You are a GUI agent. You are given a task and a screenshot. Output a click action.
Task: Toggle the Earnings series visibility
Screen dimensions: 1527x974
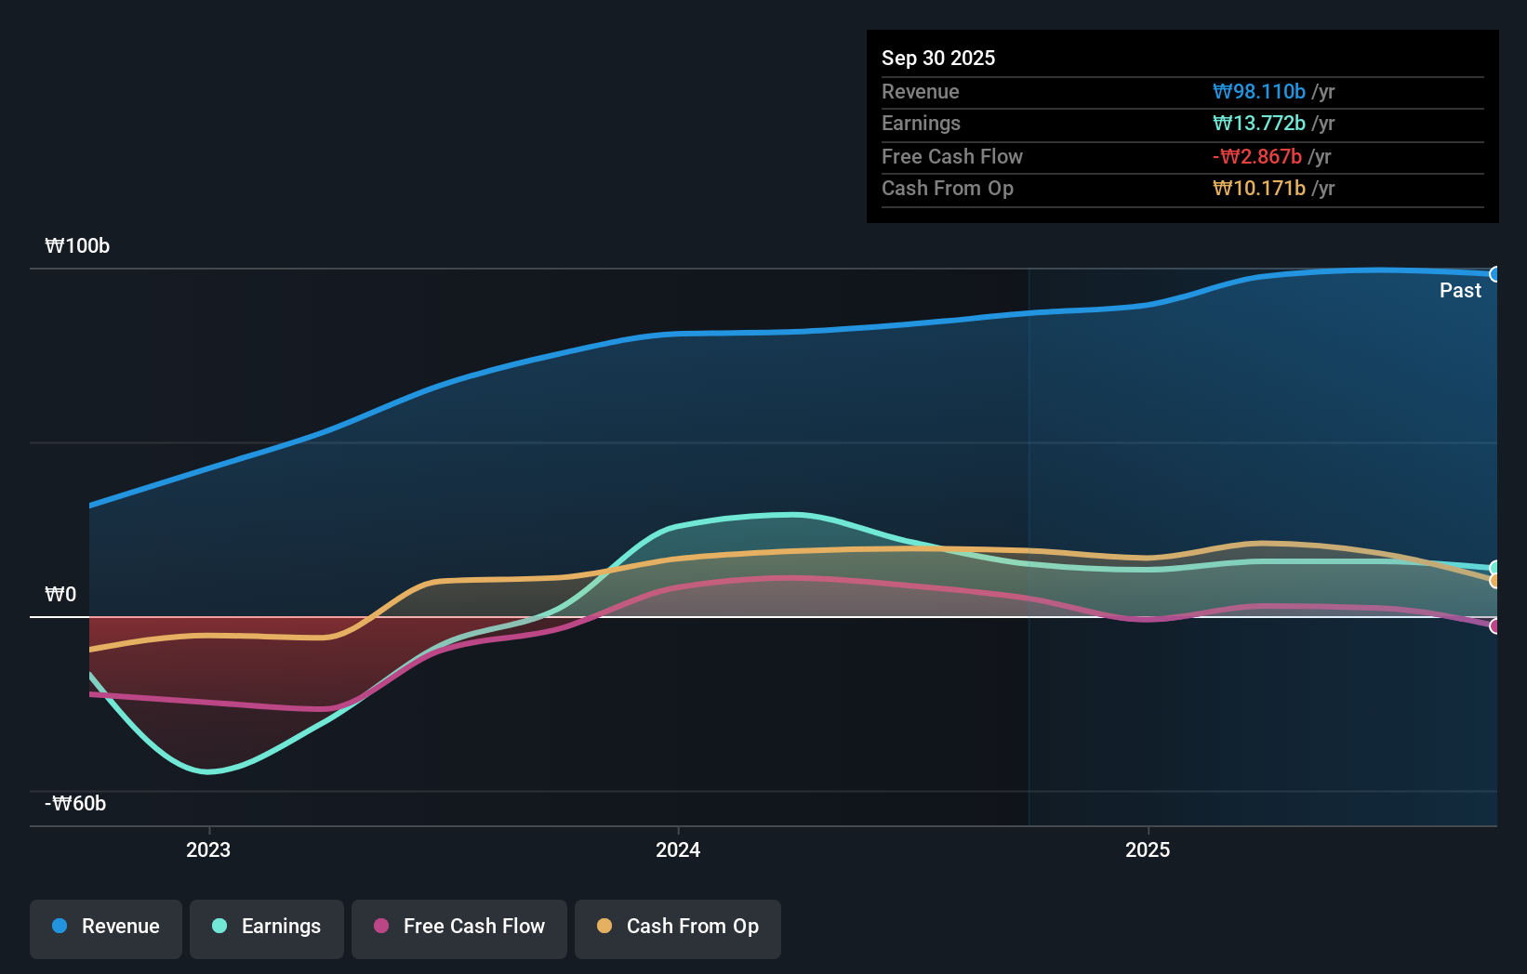(x=266, y=927)
